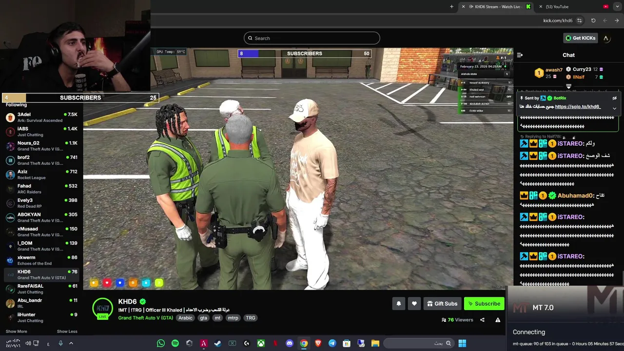Click the Gift Subs button

[x=443, y=304]
